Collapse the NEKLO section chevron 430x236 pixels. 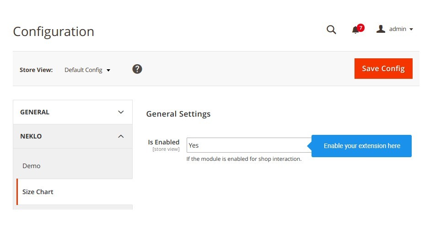tap(121, 136)
